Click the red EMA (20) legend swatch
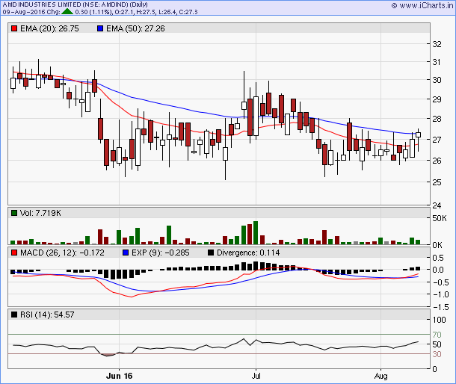The width and height of the screenshot is (456, 384). [14, 28]
